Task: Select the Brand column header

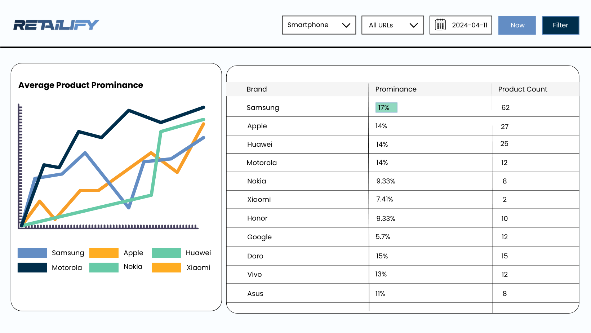Action: click(257, 89)
